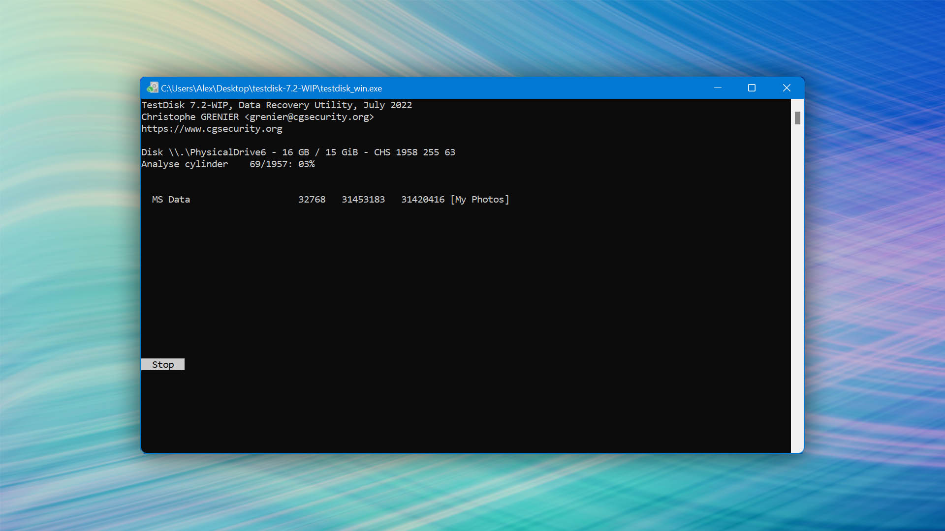Click the window title path text
The width and height of the screenshot is (945, 531).
[x=271, y=88]
